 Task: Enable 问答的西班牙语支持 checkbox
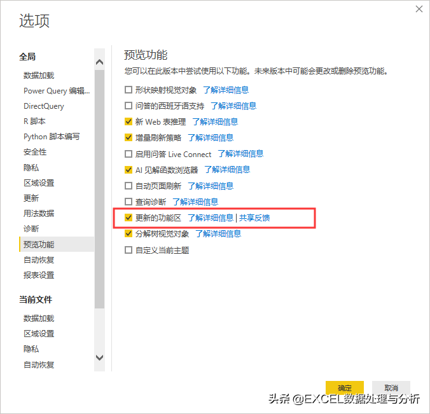(x=128, y=106)
